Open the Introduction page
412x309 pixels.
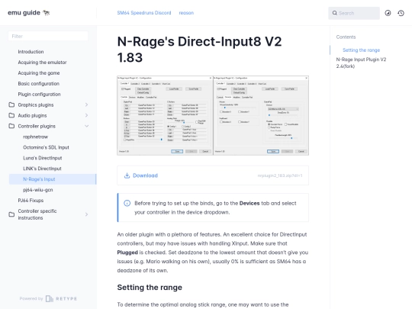(31, 52)
